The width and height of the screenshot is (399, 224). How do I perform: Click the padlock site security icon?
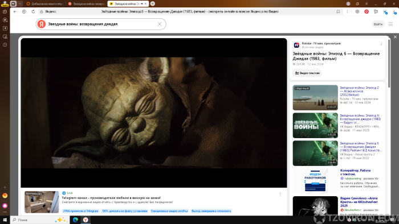[x=42, y=12]
